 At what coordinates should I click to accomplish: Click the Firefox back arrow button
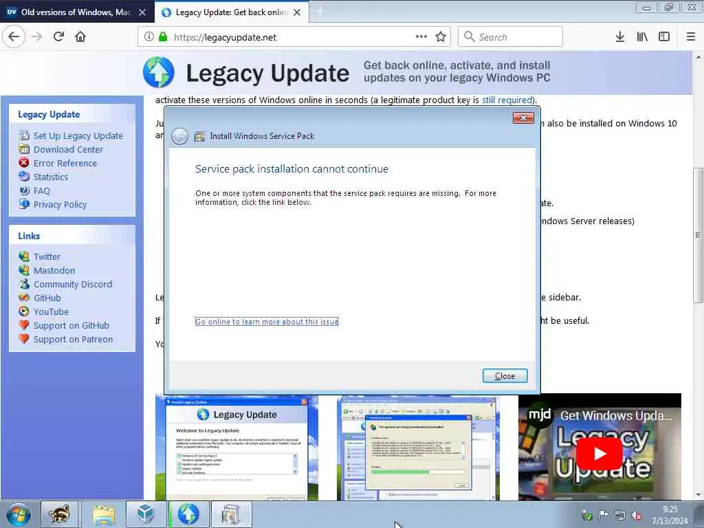(14, 37)
